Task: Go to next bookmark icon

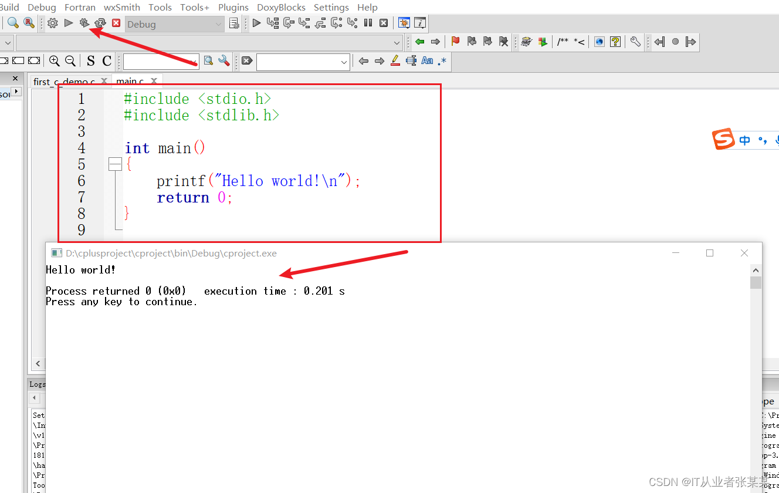Action: pos(487,42)
